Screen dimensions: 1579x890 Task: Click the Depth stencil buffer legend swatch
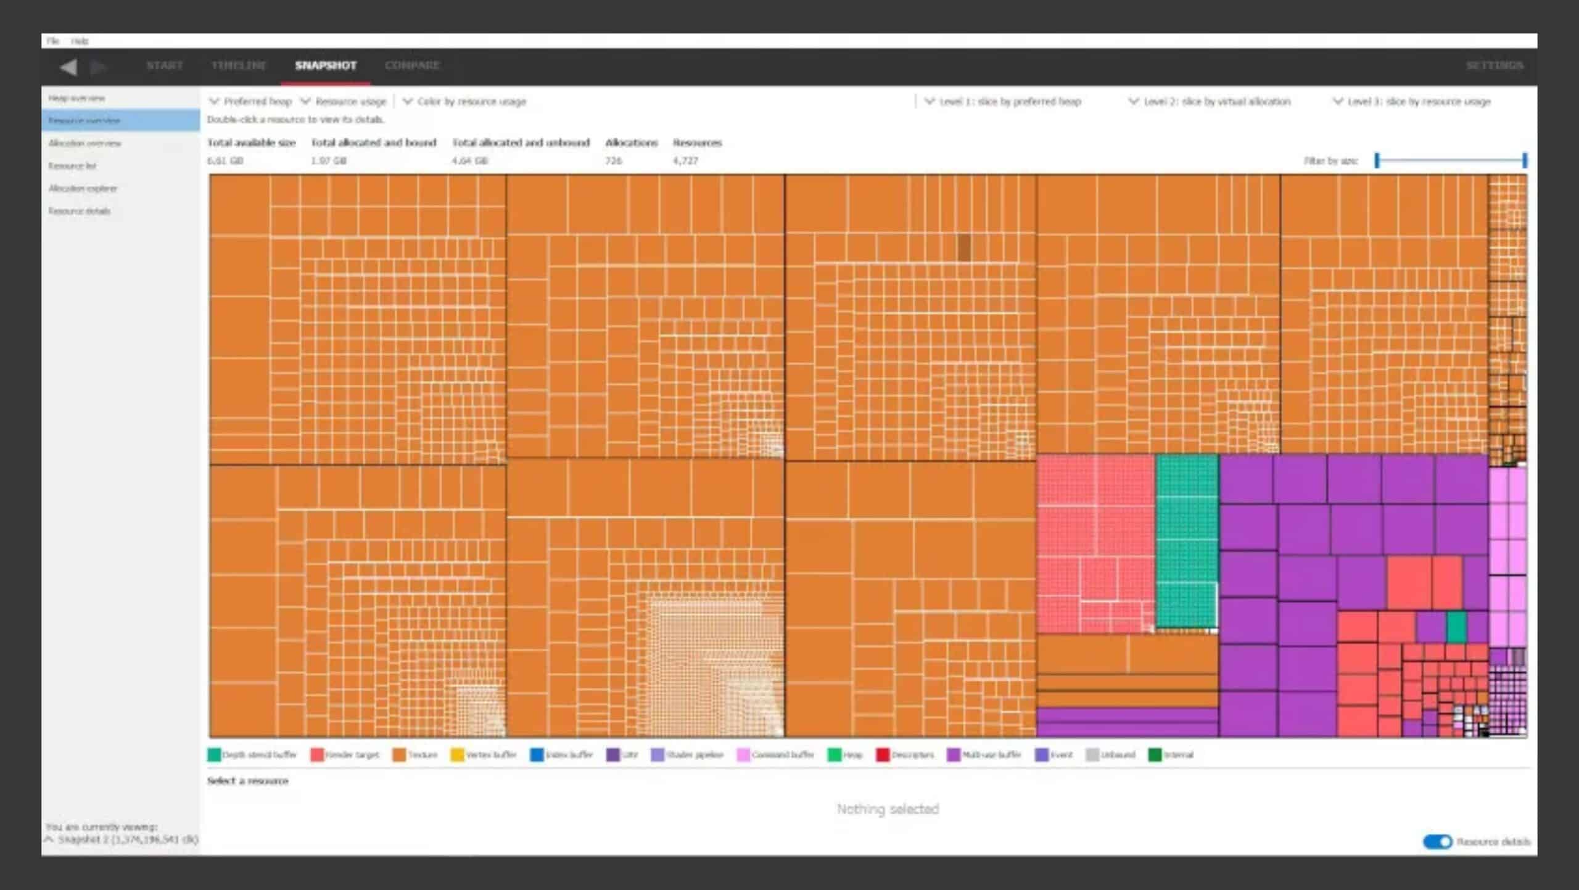point(214,754)
